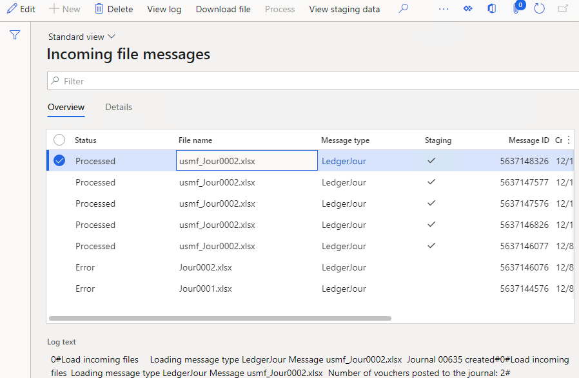This screenshot has height=378, width=579.
Task: Click Message ID 5637146076 cell
Action: 524,267
